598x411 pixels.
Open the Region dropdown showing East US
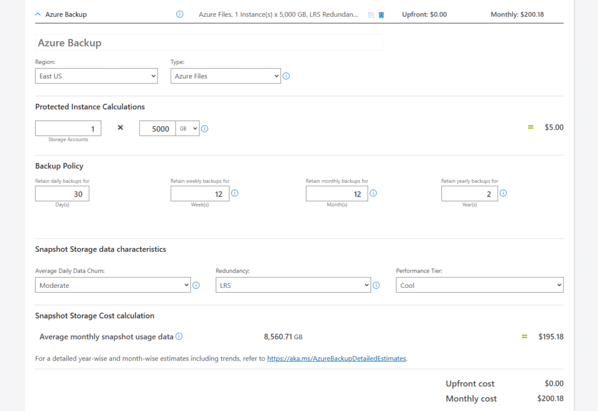96,76
